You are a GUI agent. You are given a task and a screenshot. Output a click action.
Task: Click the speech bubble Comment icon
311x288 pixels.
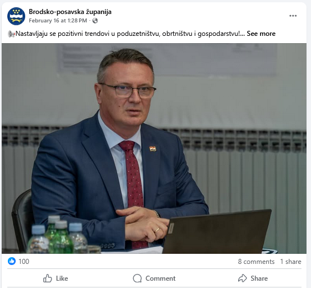click(x=137, y=278)
